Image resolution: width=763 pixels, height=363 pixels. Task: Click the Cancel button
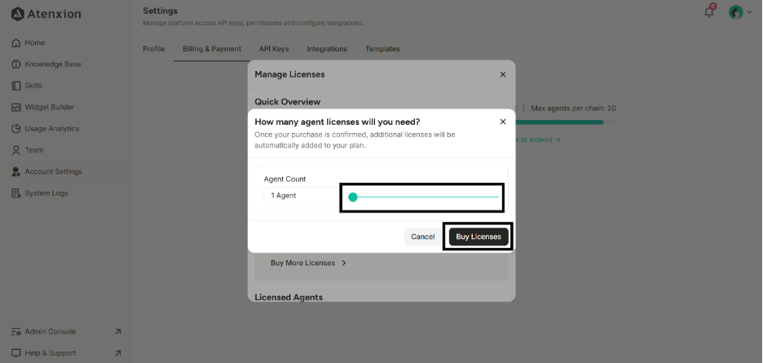pos(423,237)
